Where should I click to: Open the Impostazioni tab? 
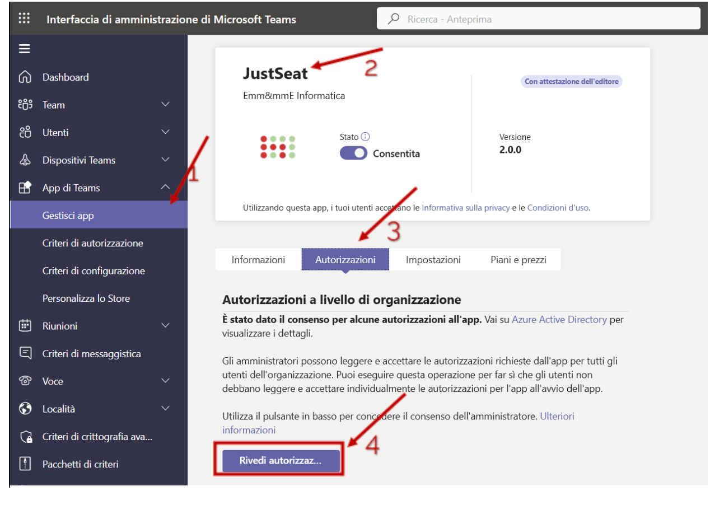coord(433,260)
